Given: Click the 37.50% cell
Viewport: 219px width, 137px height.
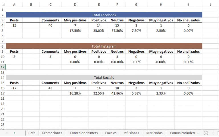Looking at the screenshot, I should (x=117, y=31).
